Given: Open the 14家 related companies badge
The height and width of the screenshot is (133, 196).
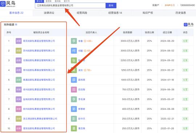Looking at the screenshot, I should click(x=88, y=41).
